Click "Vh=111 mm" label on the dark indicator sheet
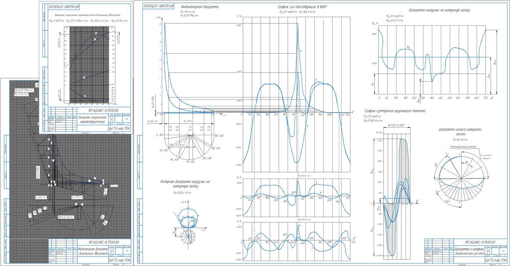Viewport: 510px width, 266px height. point(77,197)
